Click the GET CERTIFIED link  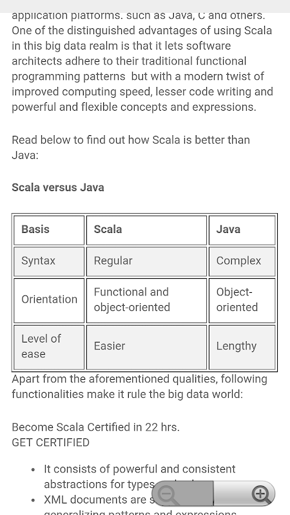51,442
